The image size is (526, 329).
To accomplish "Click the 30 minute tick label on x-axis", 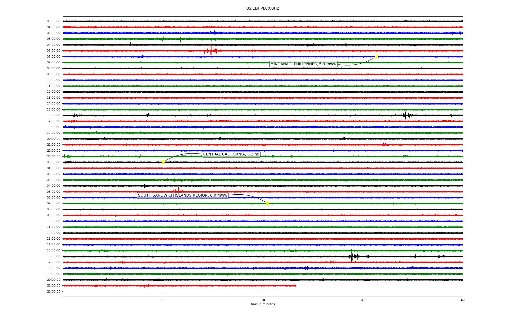I will click(x=263, y=300).
